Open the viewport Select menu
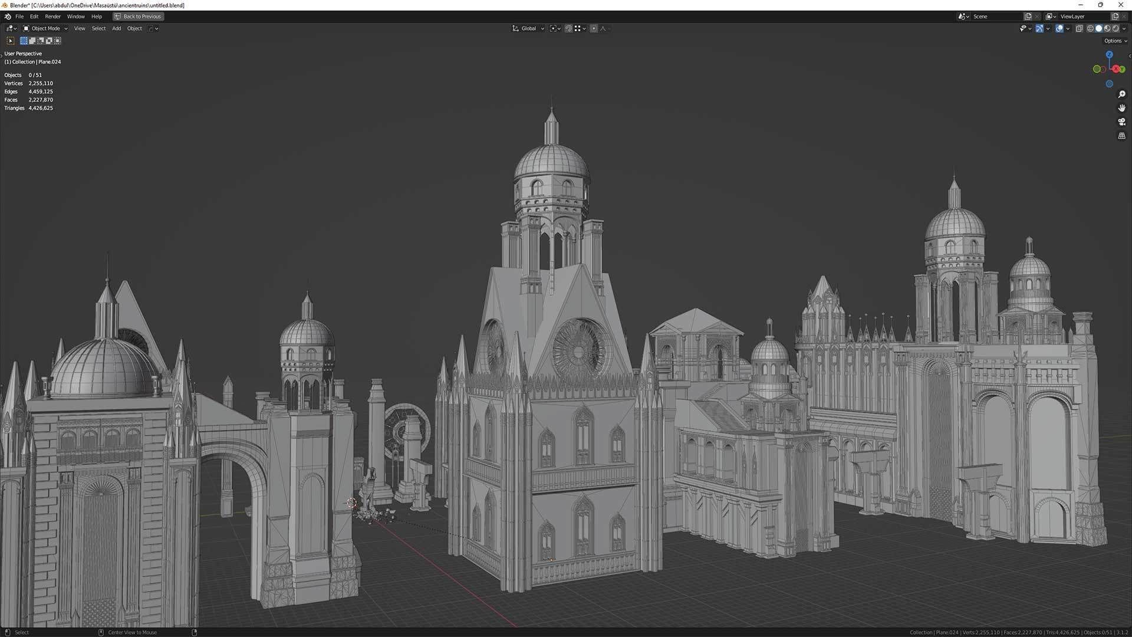Viewport: 1132px width, 637px height. [x=98, y=28]
